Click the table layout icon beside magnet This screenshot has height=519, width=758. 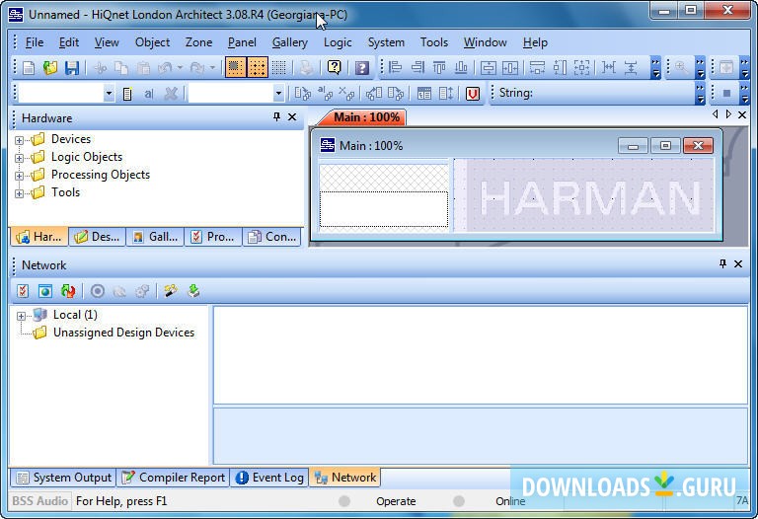(424, 94)
